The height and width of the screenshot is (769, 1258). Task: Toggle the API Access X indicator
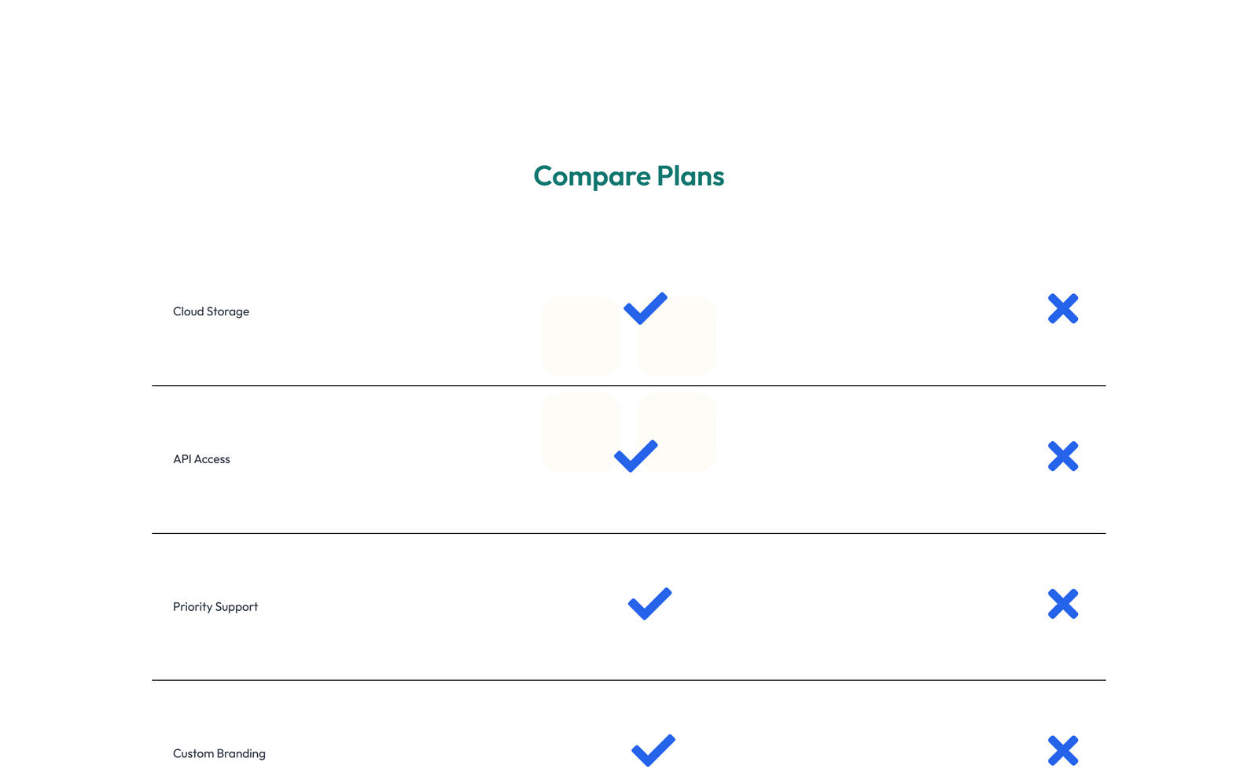1063,456
